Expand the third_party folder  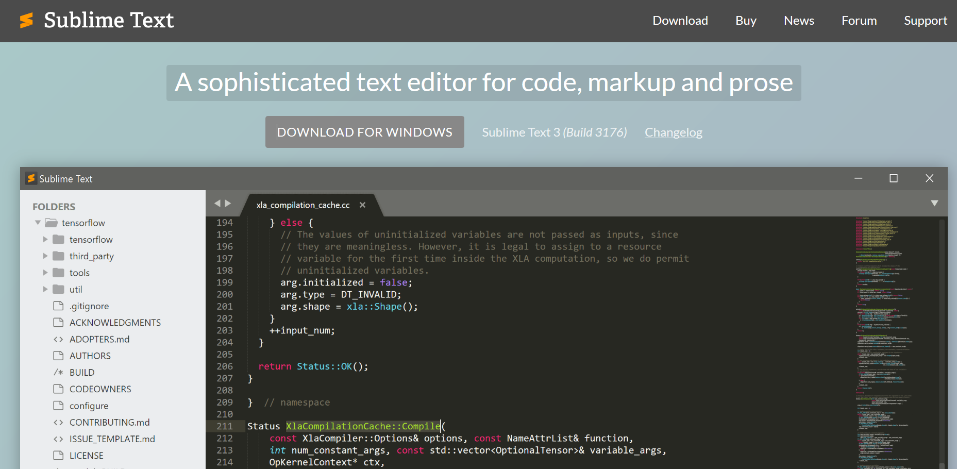point(45,256)
